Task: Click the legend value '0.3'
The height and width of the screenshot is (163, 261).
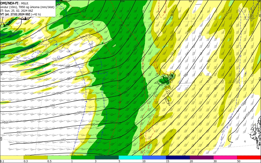Action: tap(26, 161)
